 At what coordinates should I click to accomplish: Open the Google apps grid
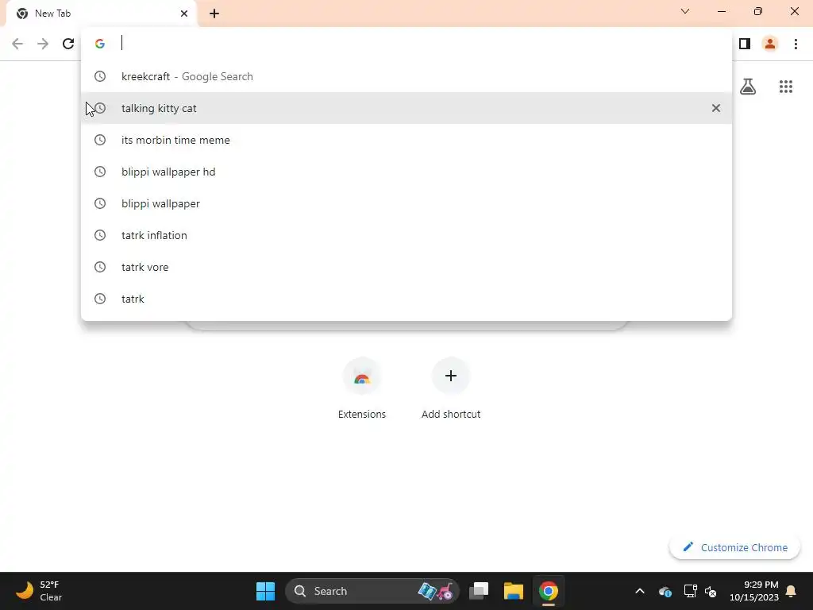click(x=785, y=87)
